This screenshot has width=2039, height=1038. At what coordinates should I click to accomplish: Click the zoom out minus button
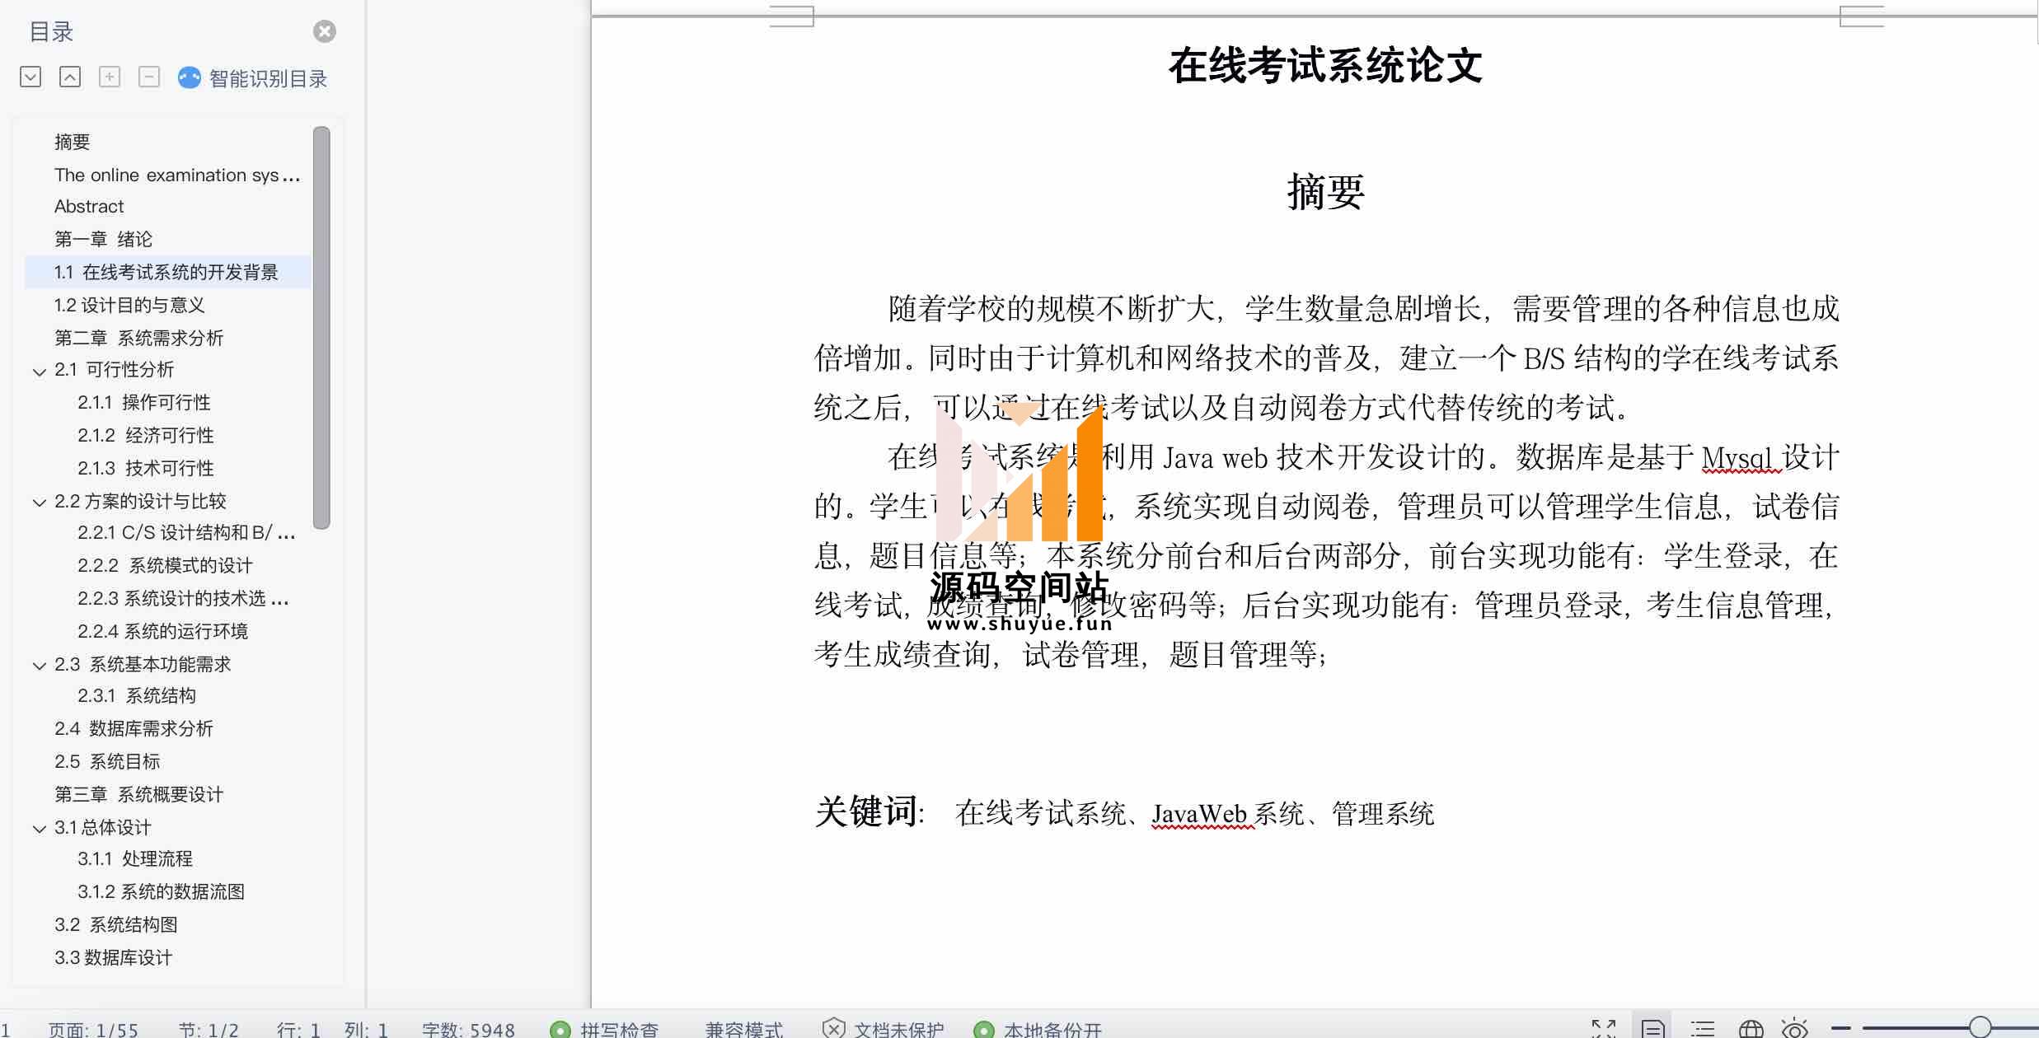[x=1841, y=1028]
